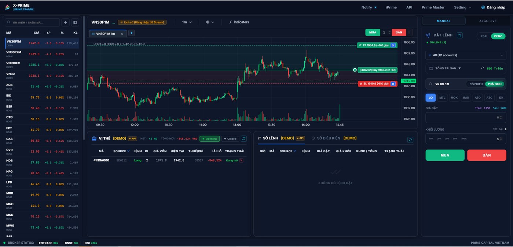This screenshot has width=513, height=247.
Task: Refresh the Vị Thế positions panel
Action: click(x=244, y=139)
